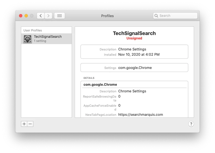Click the bold com.google.Chrome details header
This screenshot has height=153, width=215.
click(100, 85)
